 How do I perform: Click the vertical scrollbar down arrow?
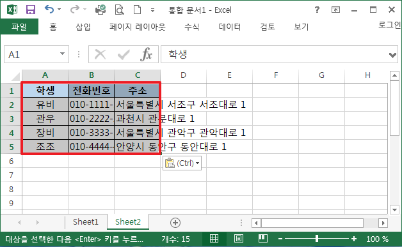tap(394, 210)
